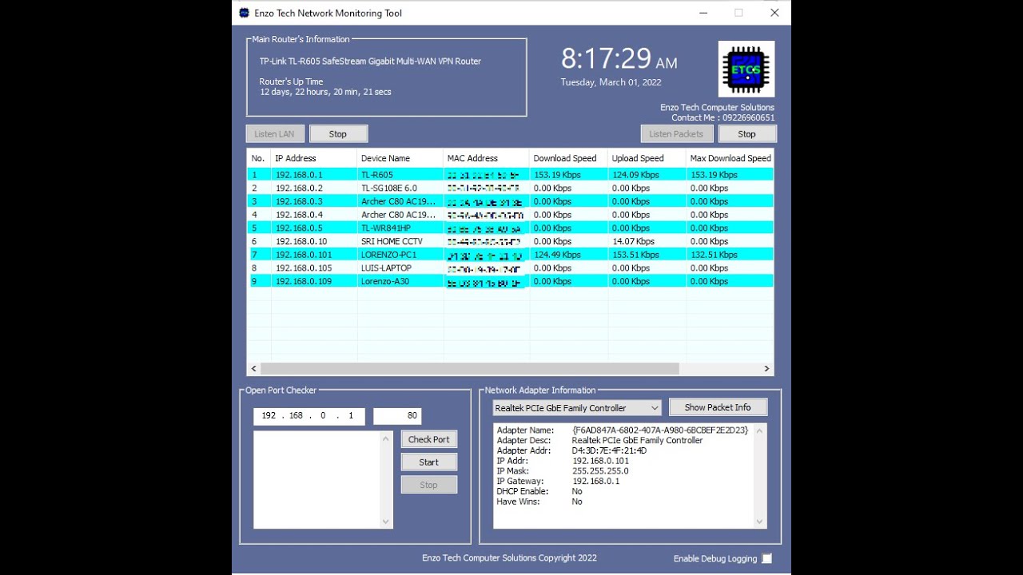Click the up arrow in port results scrollbar
This screenshot has height=575, width=1023.
[x=387, y=438]
